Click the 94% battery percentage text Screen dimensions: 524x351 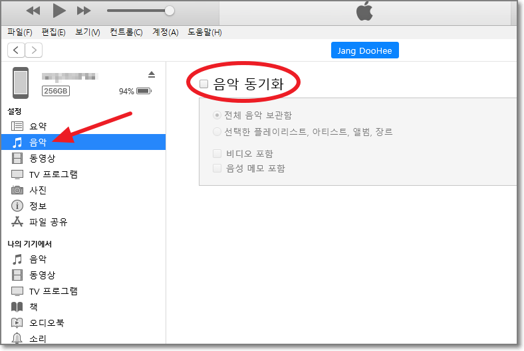click(126, 92)
